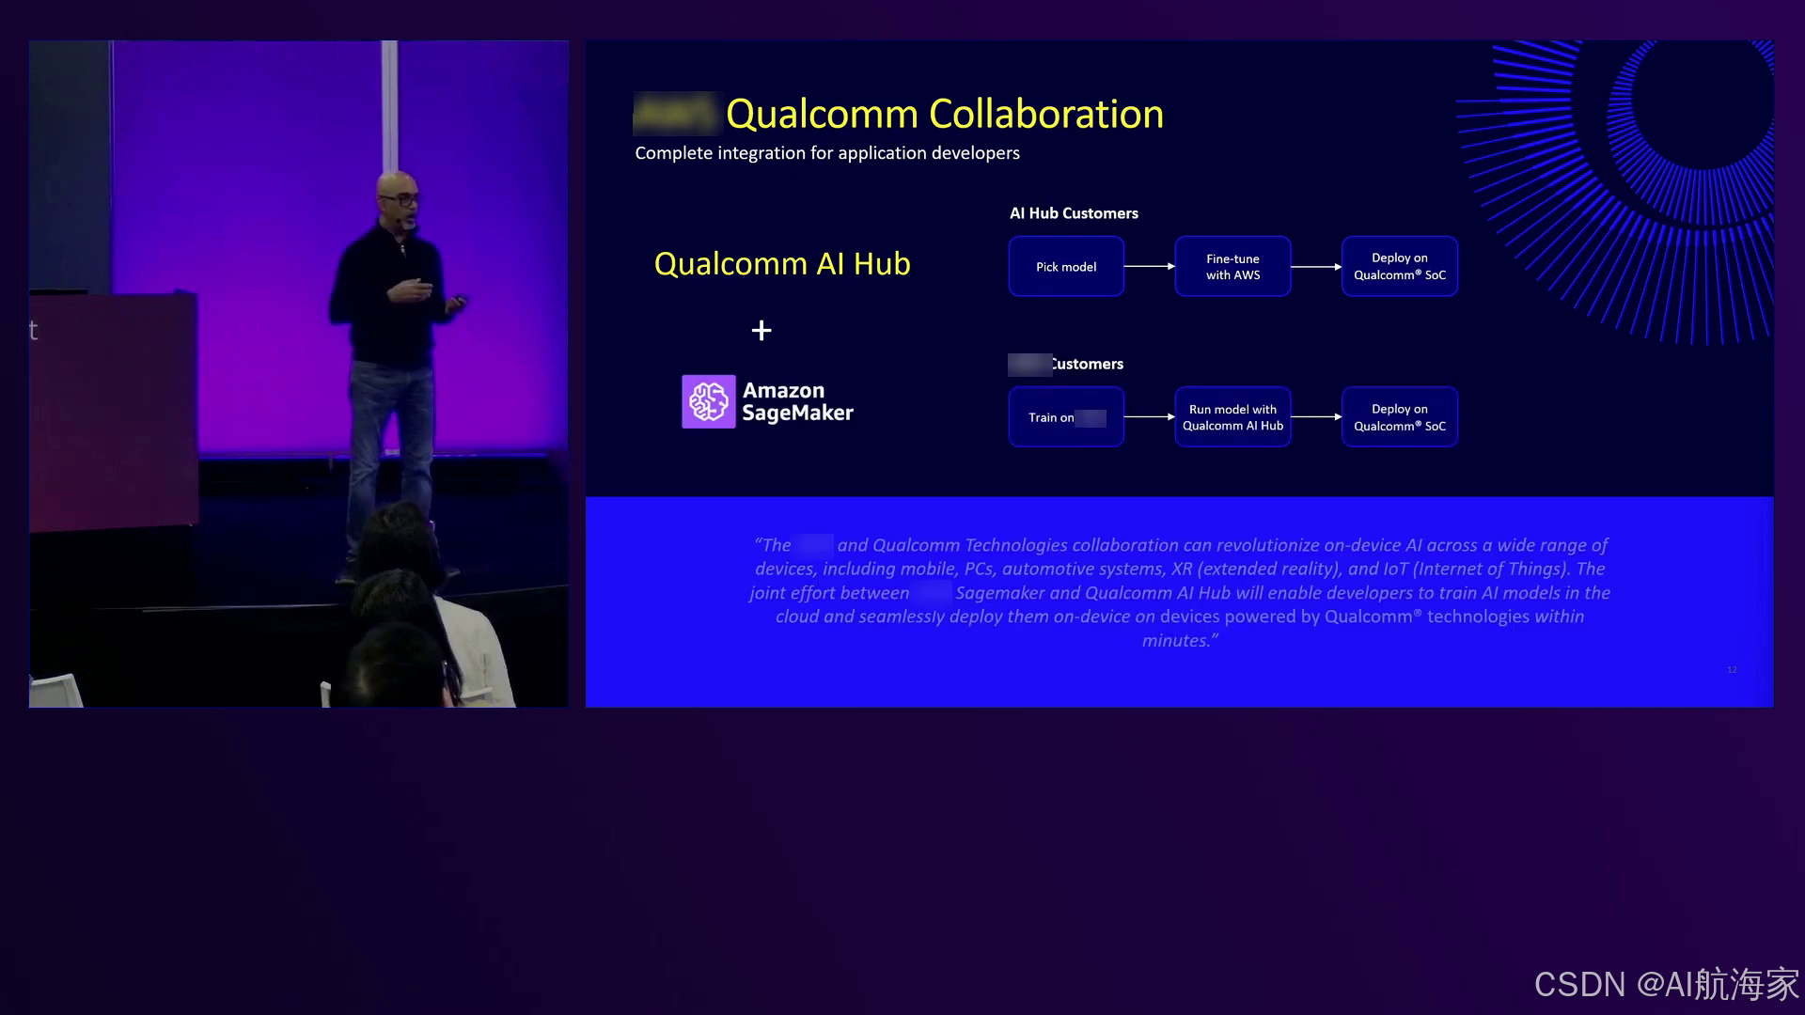Viewport: 1805px width, 1015px height.
Task: Click the arrow after Pick model box
Action: (x=1149, y=267)
